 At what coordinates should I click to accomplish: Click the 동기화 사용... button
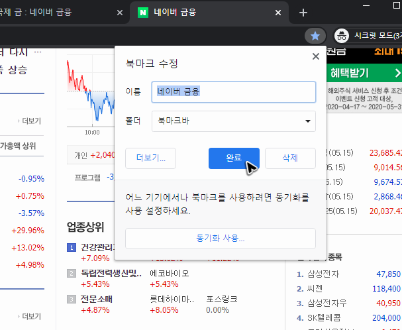(x=221, y=239)
